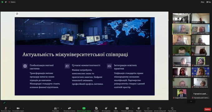The image size is (212, 112).
Task: Open audio options arrow beside microphone
Action: (x=10, y=108)
